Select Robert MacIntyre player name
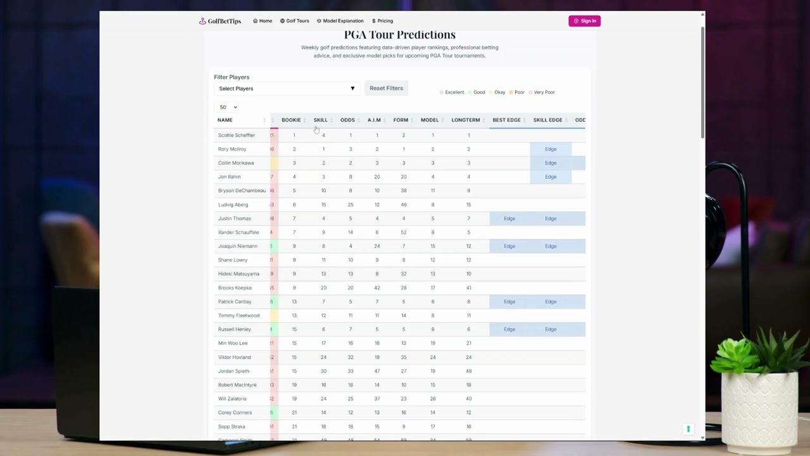This screenshot has width=810, height=456. coord(237,385)
